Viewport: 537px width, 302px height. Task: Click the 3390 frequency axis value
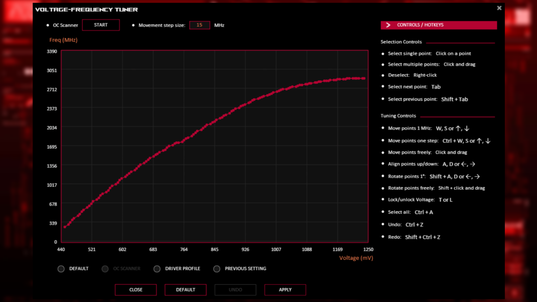(x=52, y=52)
